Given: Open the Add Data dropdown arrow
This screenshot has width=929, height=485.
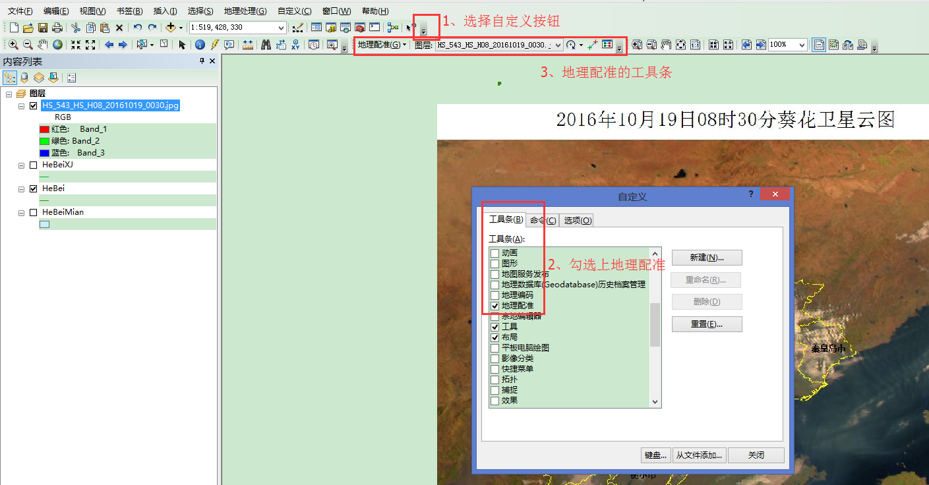Looking at the screenshot, I should tap(181, 28).
